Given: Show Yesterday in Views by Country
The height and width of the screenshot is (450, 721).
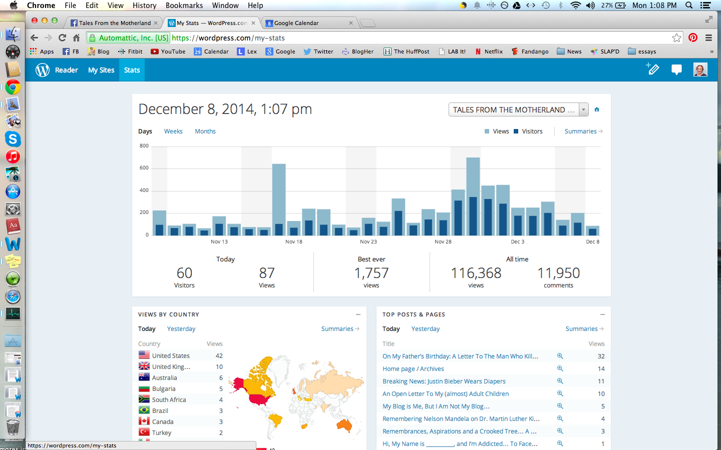Looking at the screenshot, I should coord(181,329).
